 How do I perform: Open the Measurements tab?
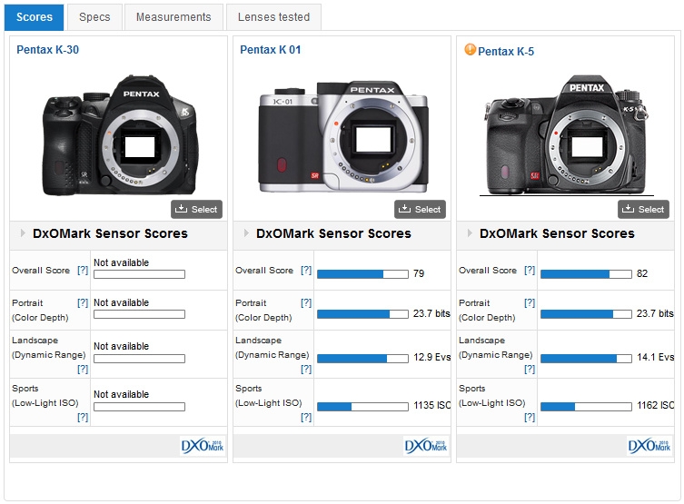(173, 17)
